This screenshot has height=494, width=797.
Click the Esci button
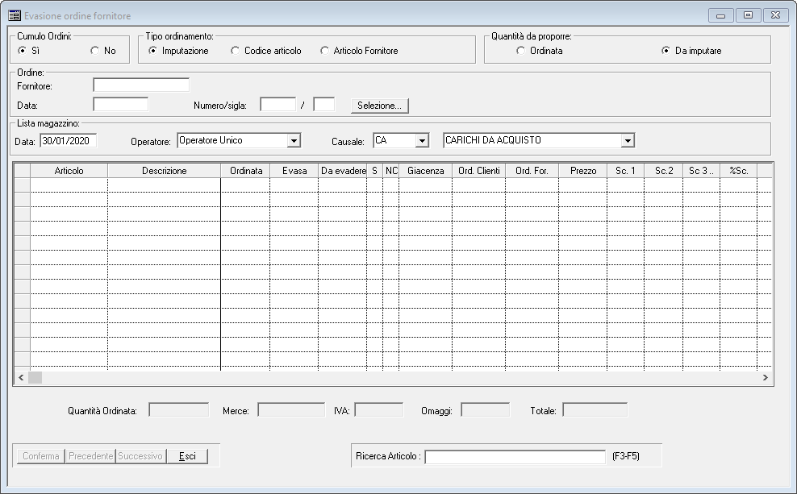(186, 456)
